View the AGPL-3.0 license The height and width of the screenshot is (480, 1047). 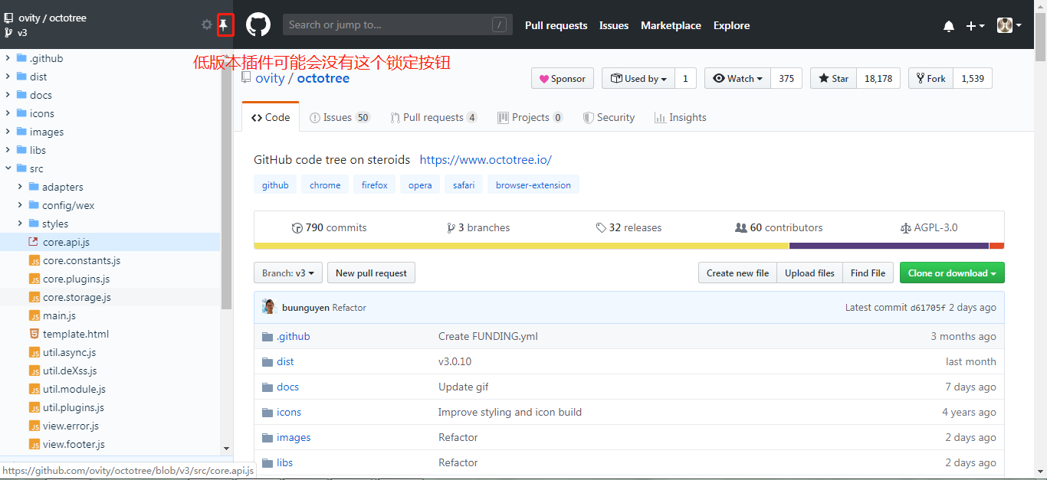(x=929, y=227)
